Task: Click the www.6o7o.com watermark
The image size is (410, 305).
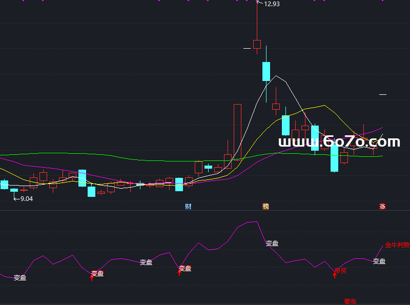Action: pos(339,141)
